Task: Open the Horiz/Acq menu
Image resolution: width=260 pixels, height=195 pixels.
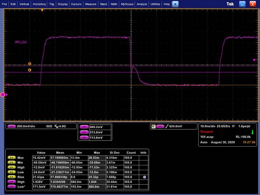Action: [x=39, y=4]
